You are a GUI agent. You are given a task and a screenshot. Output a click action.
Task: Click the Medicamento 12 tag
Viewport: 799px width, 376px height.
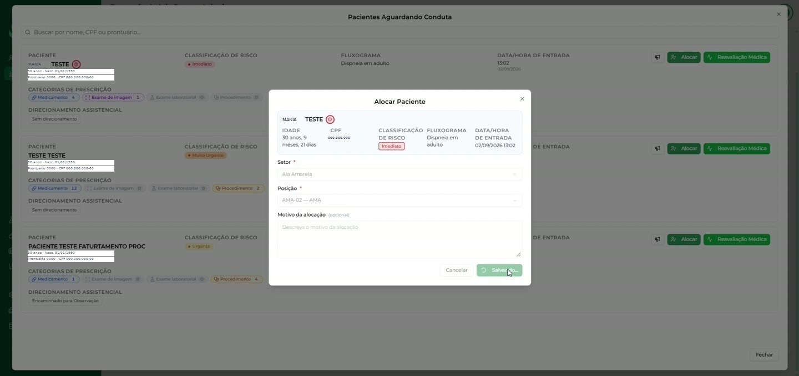pyautogui.click(x=54, y=189)
